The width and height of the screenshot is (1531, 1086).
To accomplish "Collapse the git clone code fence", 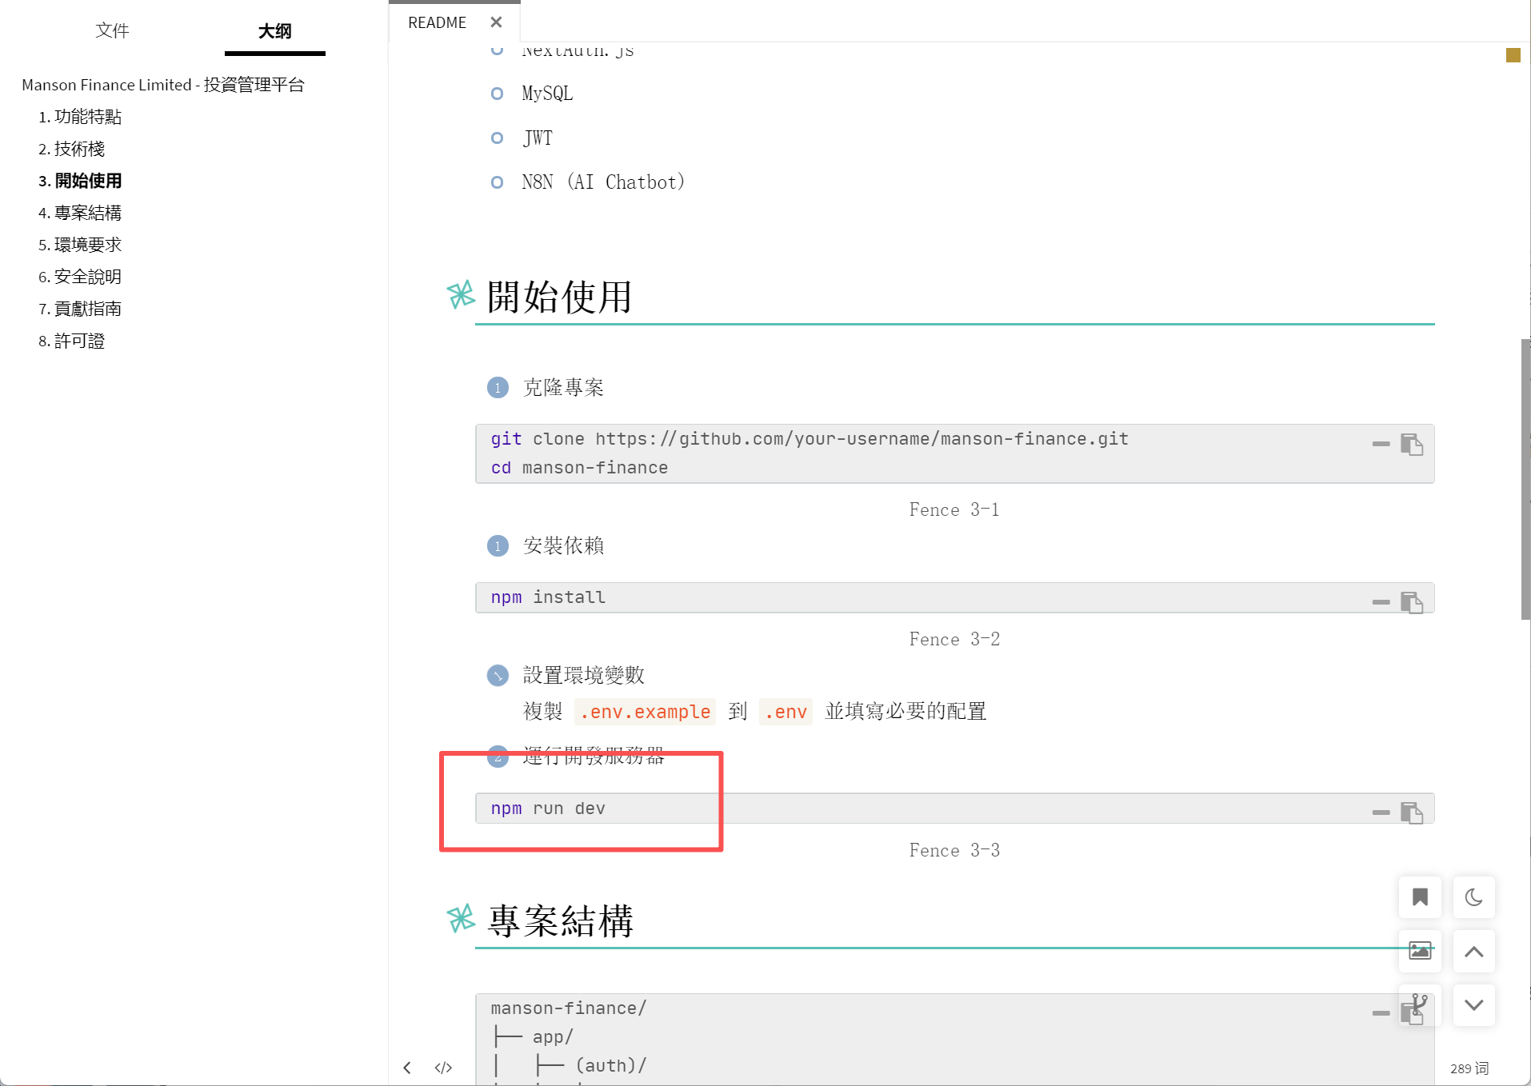I will point(1381,444).
